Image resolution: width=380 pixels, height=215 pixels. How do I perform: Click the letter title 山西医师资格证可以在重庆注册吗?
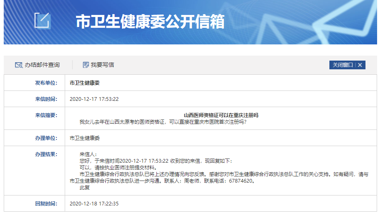click(x=221, y=115)
